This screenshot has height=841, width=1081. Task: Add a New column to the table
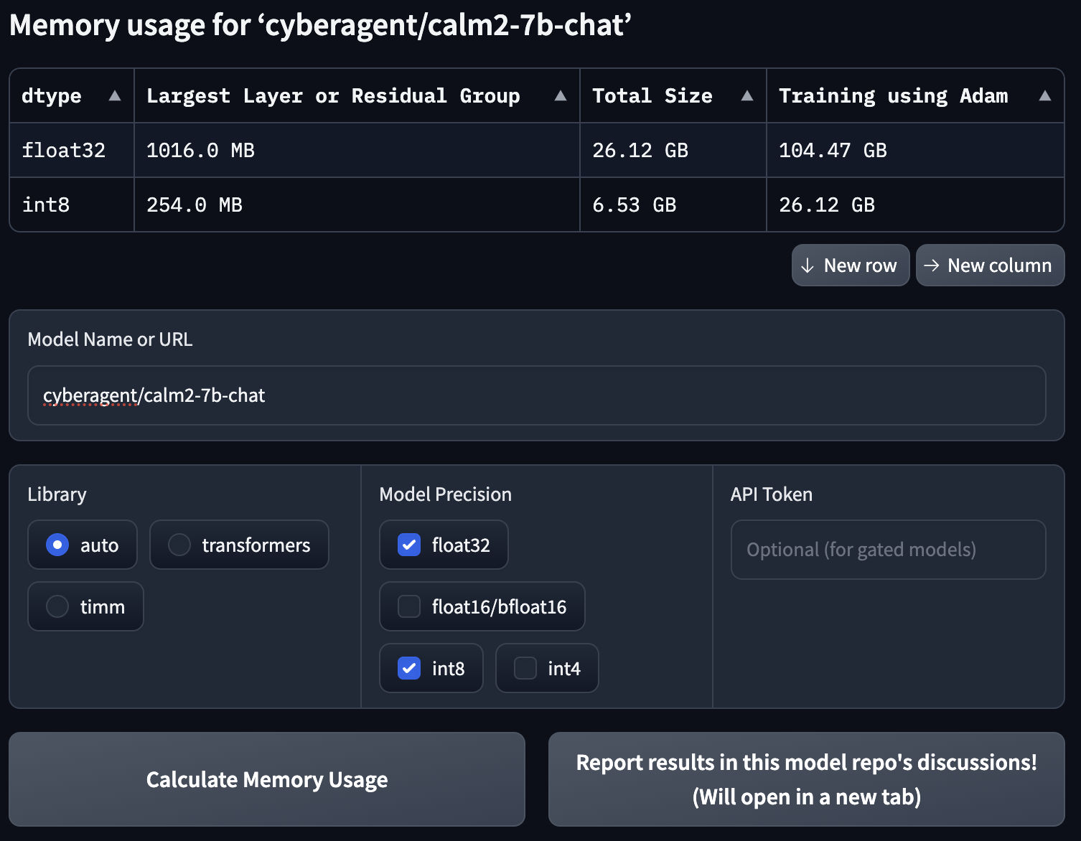tap(990, 266)
